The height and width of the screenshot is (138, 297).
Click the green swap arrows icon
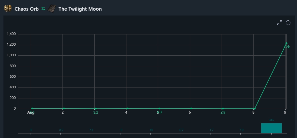point(43,9)
